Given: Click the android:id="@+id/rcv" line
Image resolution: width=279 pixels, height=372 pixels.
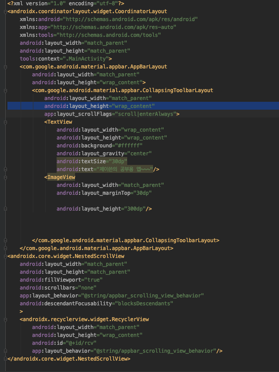Looking at the screenshot, I should (64, 343).
